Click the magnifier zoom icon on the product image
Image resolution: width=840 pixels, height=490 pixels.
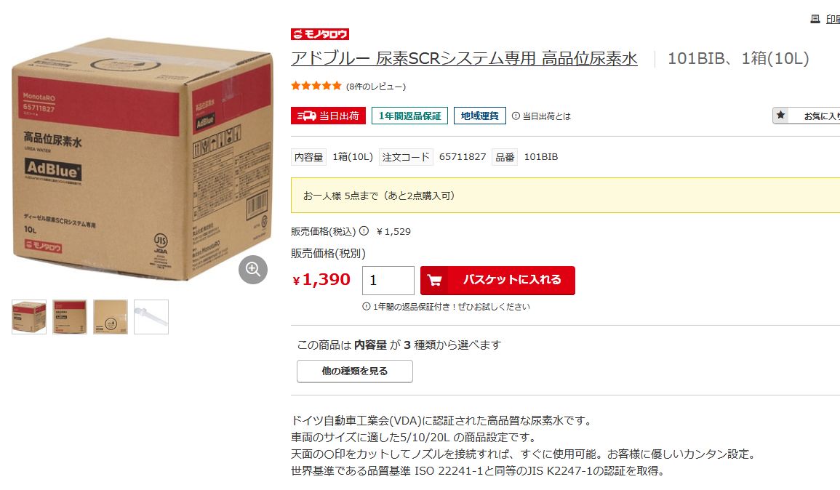253,270
